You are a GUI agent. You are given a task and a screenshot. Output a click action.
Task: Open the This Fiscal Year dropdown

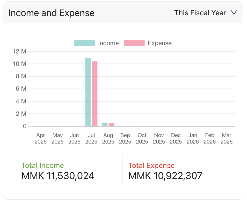(200, 13)
